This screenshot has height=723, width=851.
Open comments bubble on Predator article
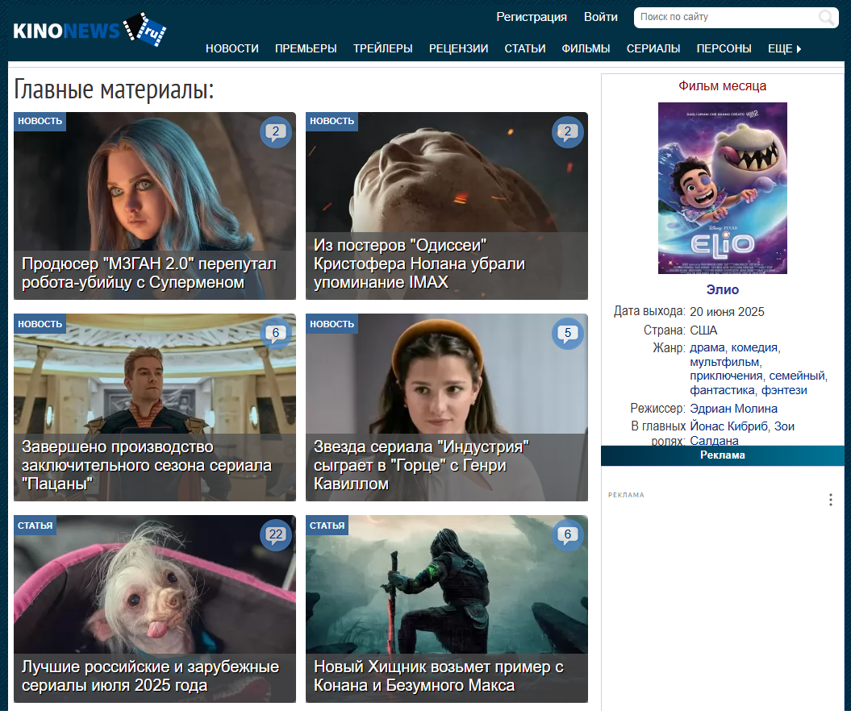click(568, 535)
